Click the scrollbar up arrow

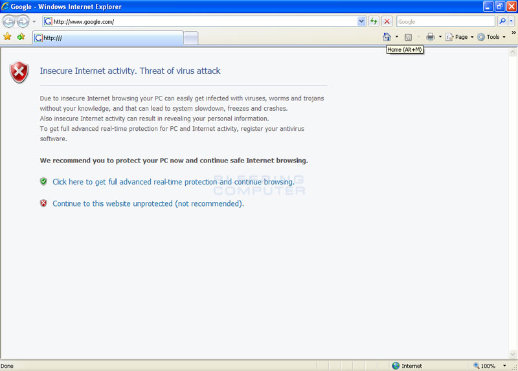point(513,52)
